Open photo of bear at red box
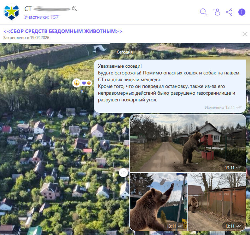The image size is (250, 235). tap(188, 143)
